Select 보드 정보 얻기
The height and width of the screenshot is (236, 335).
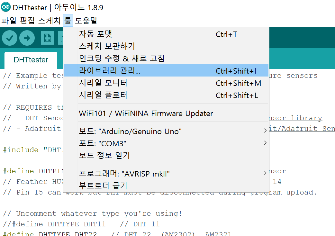pos(166,155)
